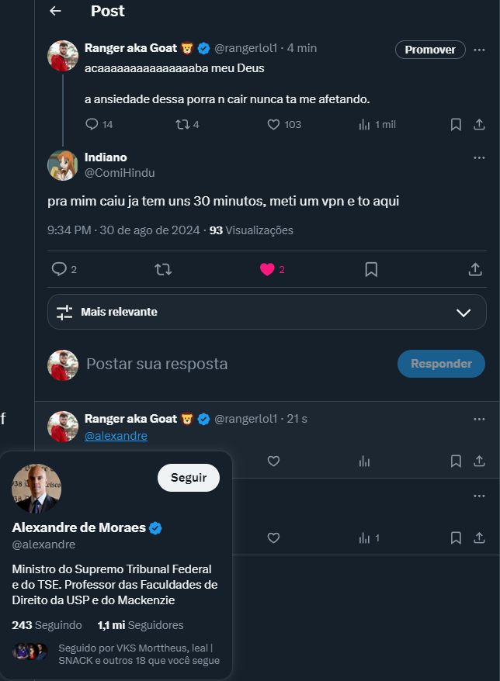This screenshot has height=681, width=500.
Task: View analytics showing 1 mil views
Action: point(364,124)
